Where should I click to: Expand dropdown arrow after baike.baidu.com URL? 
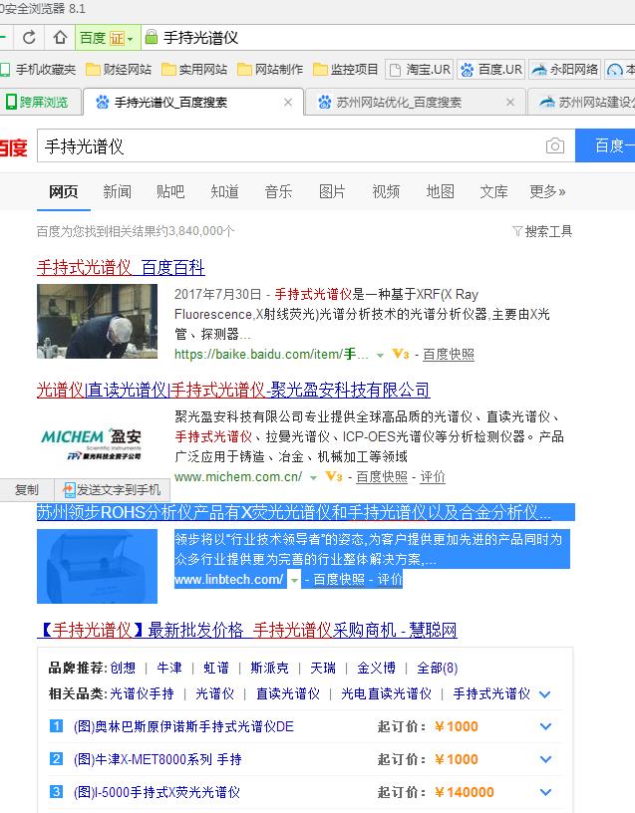[x=380, y=355]
